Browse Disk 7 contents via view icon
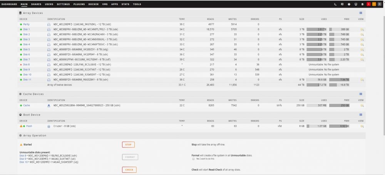The width and height of the screenshot is (385, 175). click(x=362, y=59)
